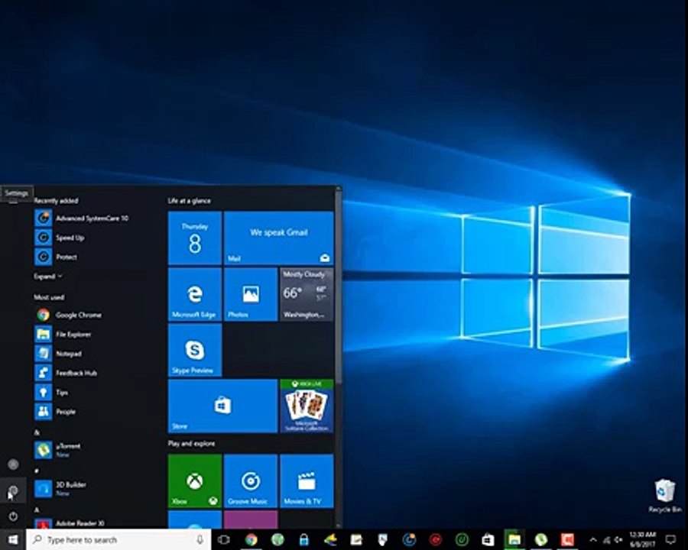Open the Photos tile
The image size is (688, 550).
251,294
